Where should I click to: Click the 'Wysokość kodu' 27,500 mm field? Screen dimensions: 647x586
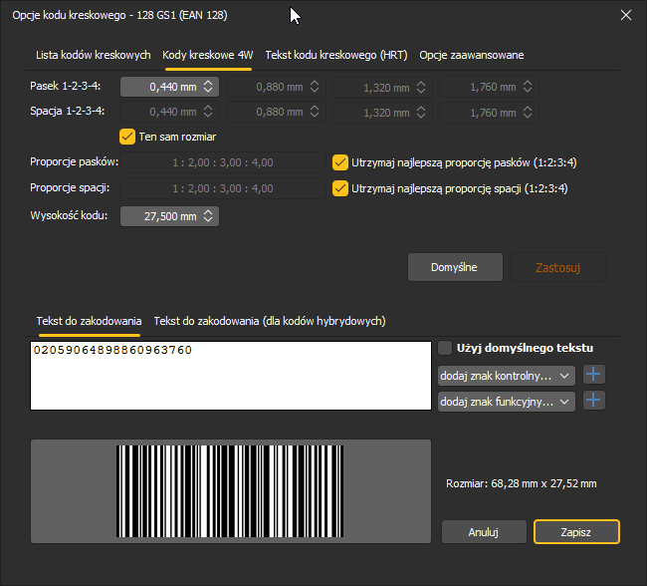[x=169, y=216]
